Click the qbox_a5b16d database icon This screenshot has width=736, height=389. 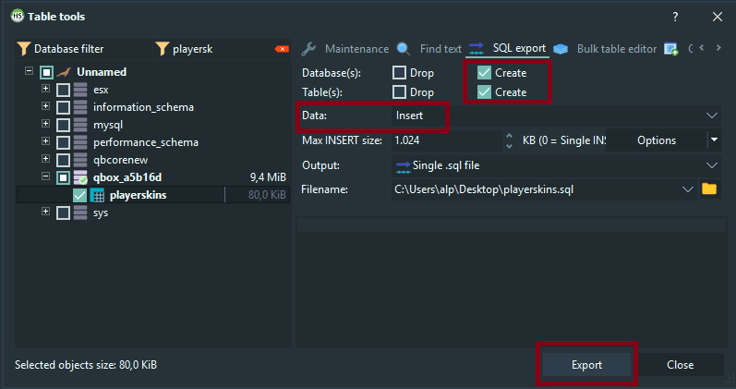pyautogui.click(x=80, y=177)
